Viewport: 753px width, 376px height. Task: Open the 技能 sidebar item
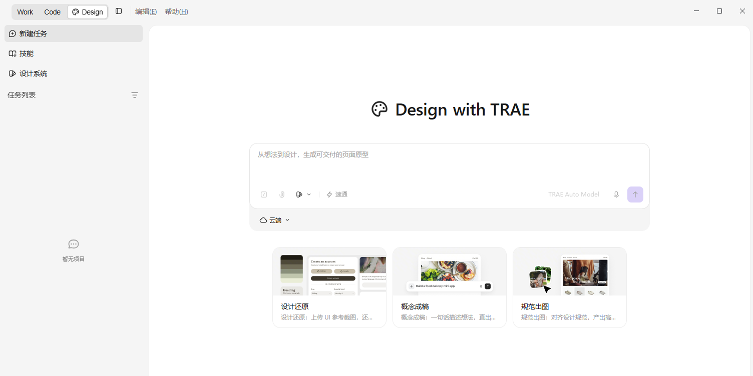coord(74,53)
